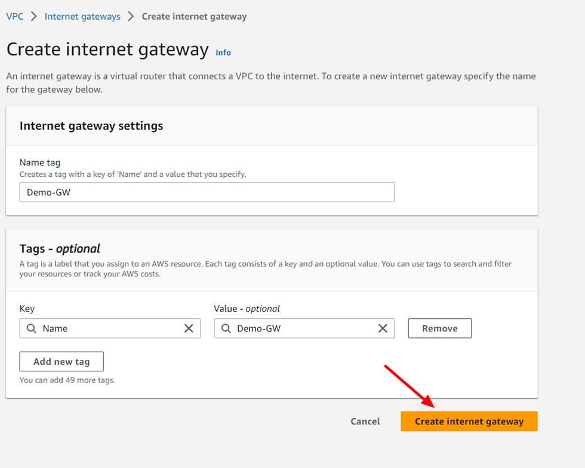This screenshot has height=468, width=585.
Task: Click the Internet gateway settings heading
Action: tap(91, 126)
